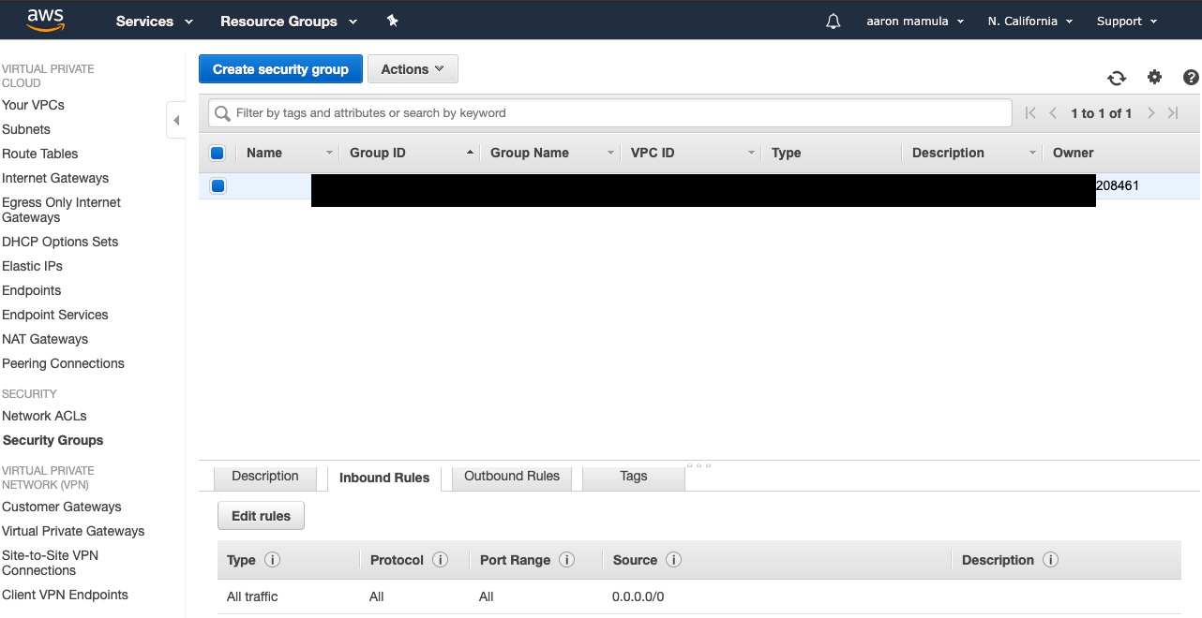
Task: Click Create security group button
Action: (x=280, y=69)
